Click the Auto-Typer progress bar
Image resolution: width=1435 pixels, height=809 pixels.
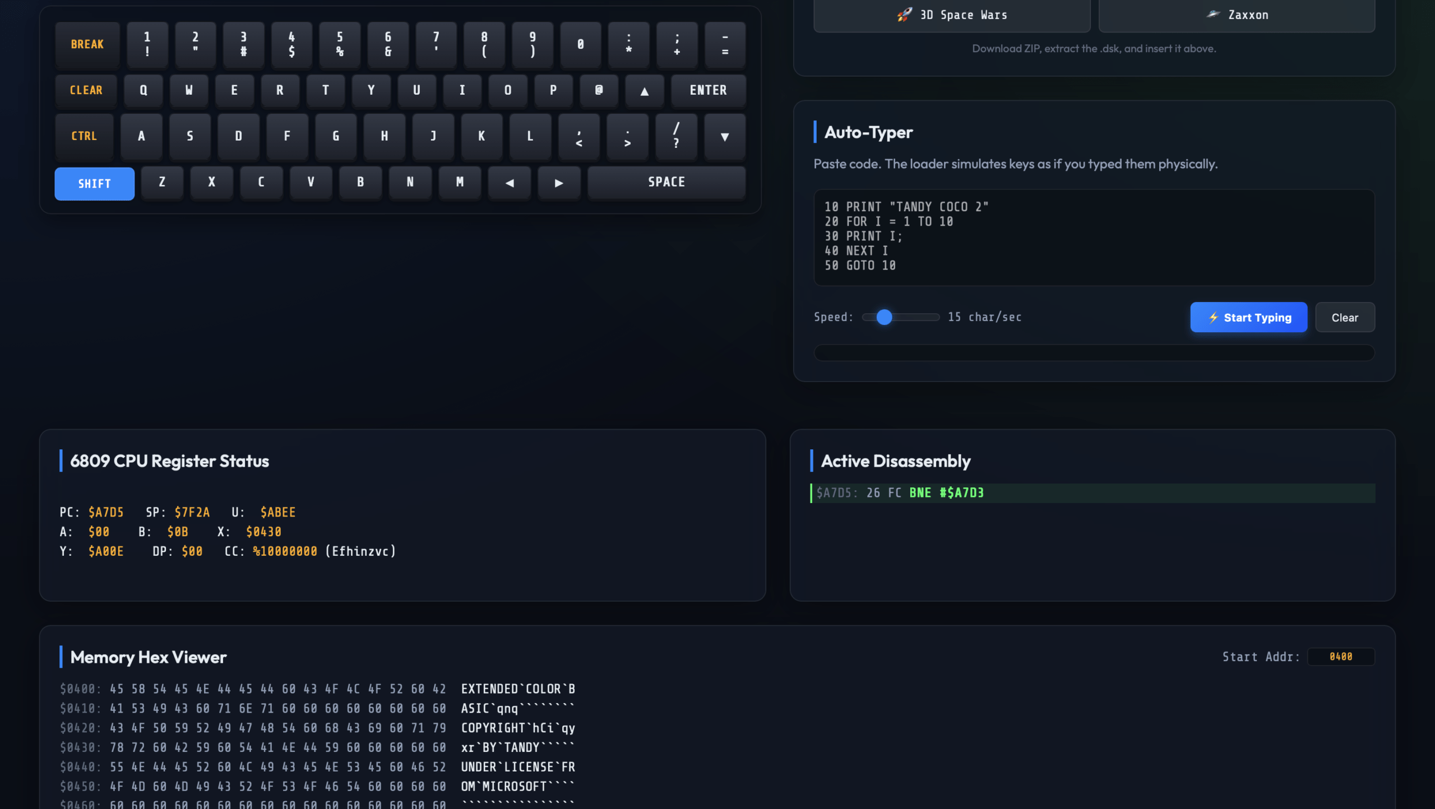(x=1094, y=352)
